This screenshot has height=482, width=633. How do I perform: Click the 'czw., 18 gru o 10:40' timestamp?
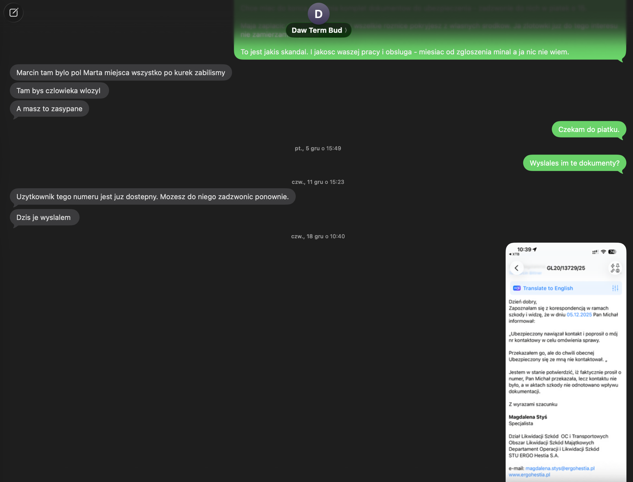(x=318, y=236)
